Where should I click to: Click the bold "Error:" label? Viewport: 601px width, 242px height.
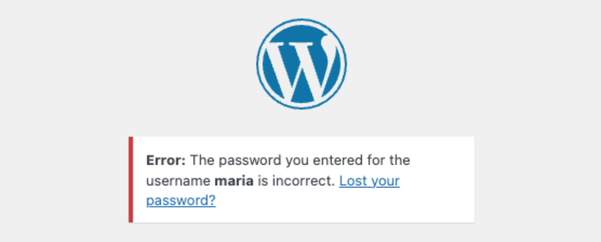tap(166, 160)
